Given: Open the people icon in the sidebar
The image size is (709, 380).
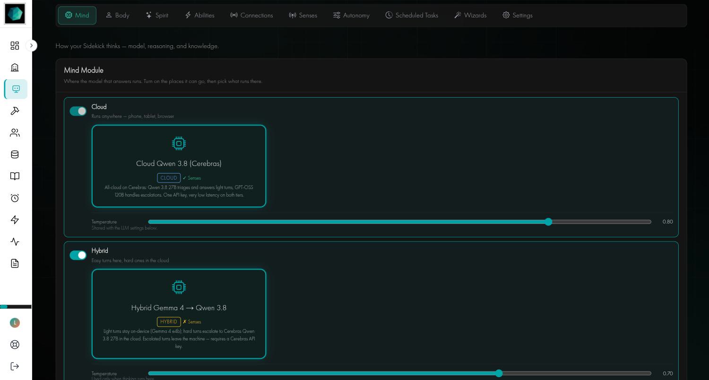Looking at the screenshot, I should pos(15,132).
